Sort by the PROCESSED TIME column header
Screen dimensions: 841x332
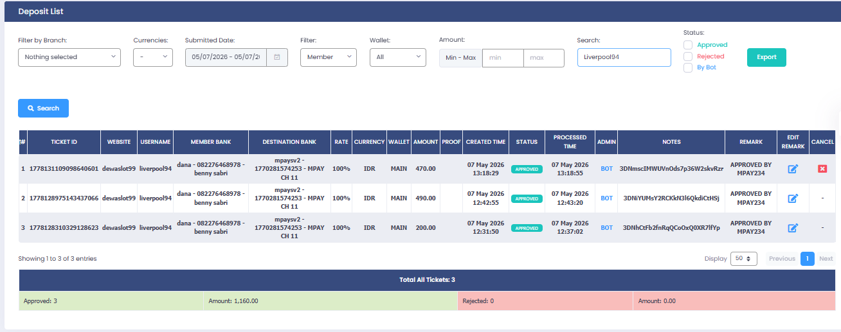click(x=570, y=142)
